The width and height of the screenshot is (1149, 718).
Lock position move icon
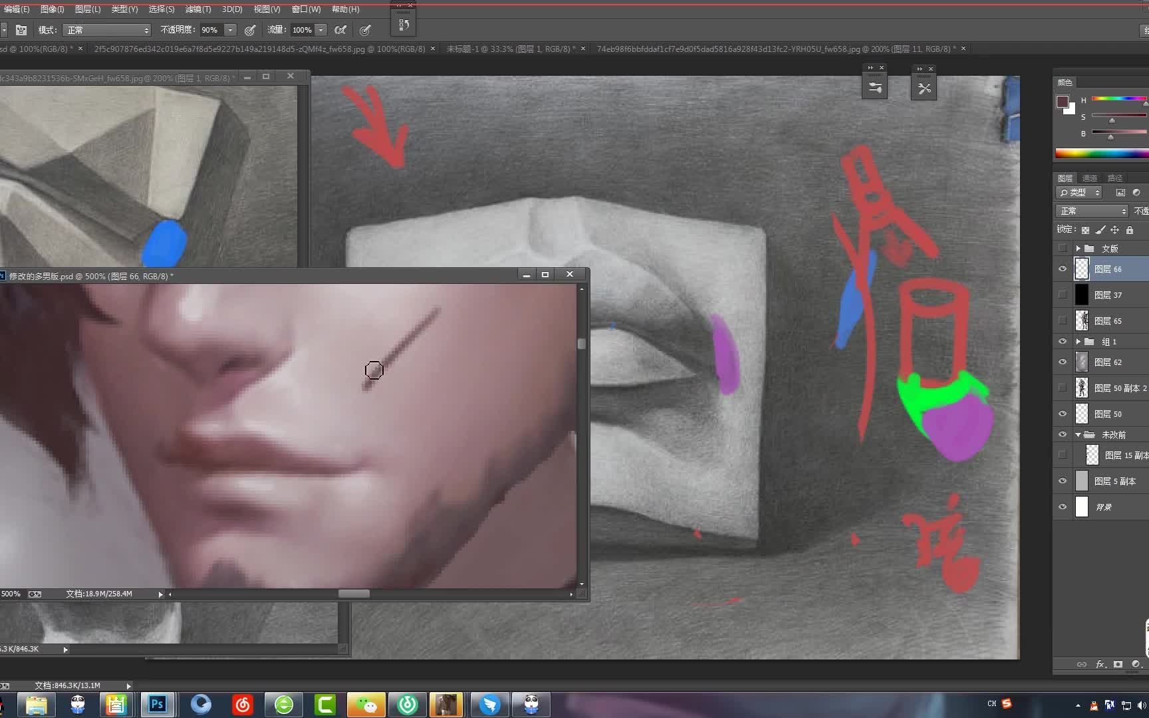(1114, 230)
